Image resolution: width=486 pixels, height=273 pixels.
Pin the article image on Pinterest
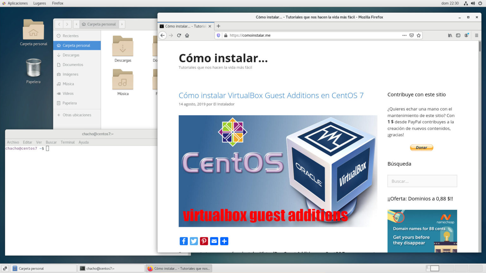click(x=204, y=241)
